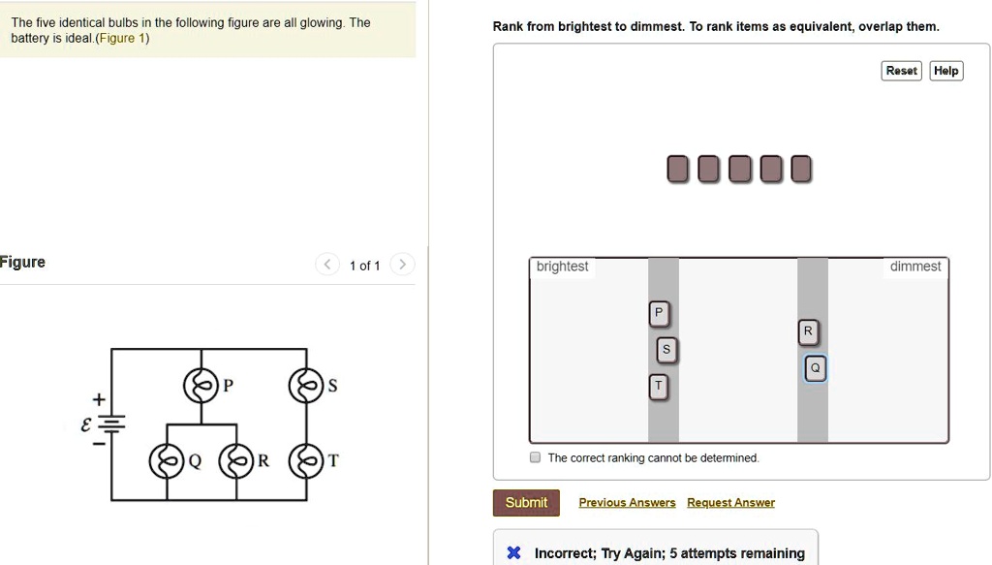
Task: Select the S ranking tile
Action: (666, 350)
